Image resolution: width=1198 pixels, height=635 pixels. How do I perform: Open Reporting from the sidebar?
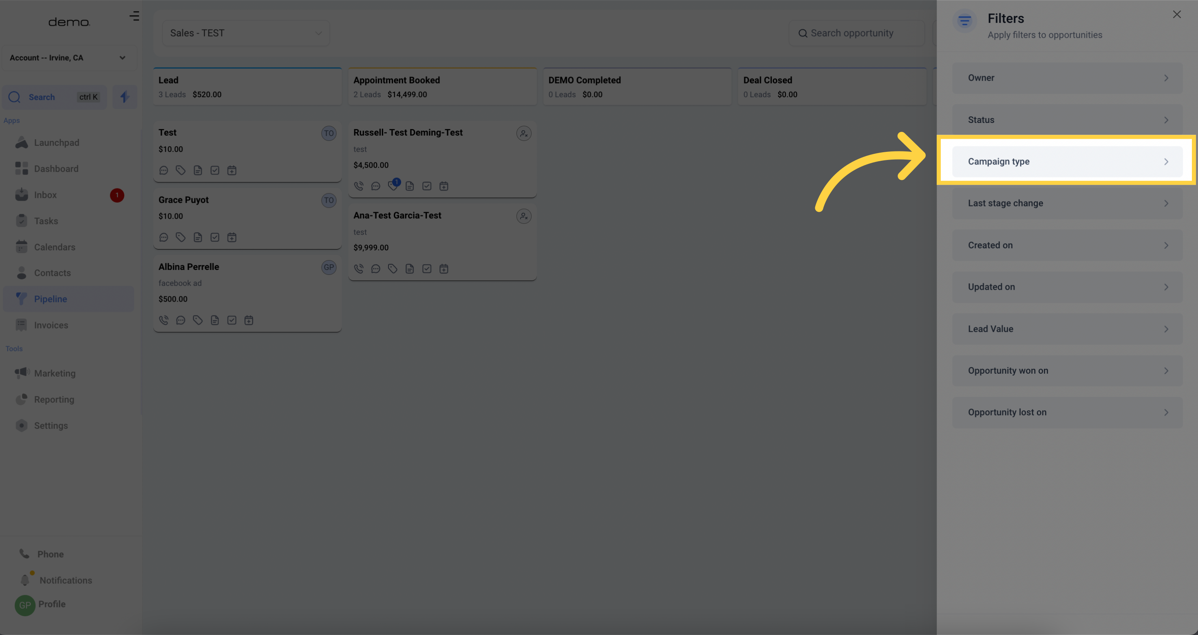tap(54, 399)
